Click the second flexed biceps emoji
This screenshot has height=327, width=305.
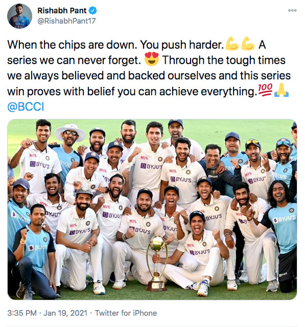(248, 44)
